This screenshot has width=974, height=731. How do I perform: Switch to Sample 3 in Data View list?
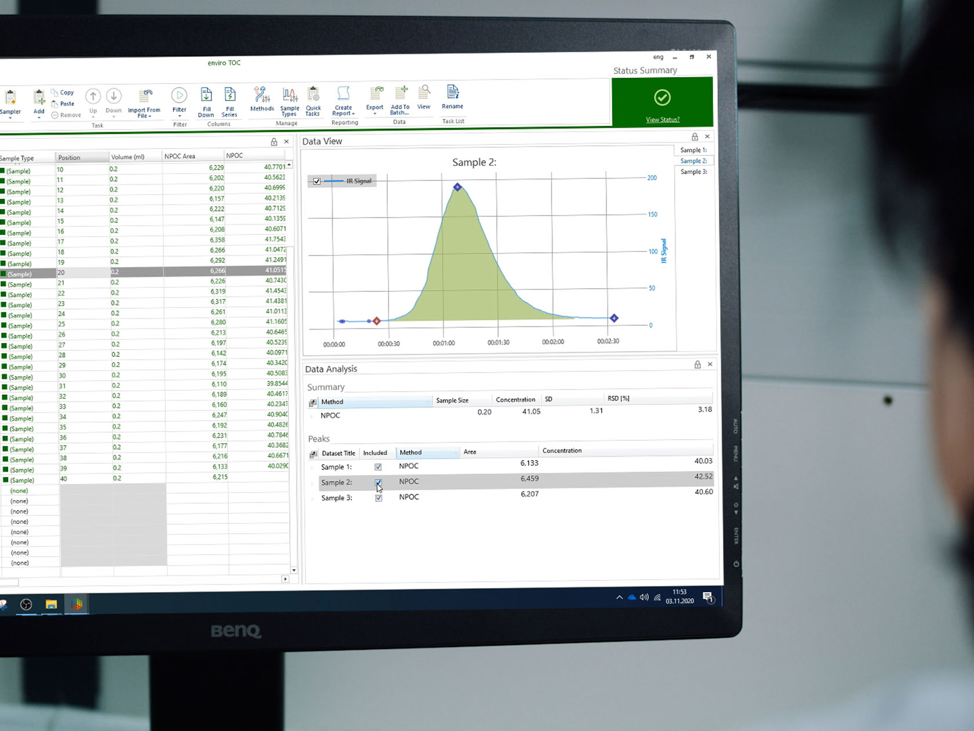693,172
